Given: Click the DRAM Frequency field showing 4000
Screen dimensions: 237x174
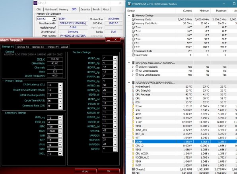Looking at the screenshot, I should pos(55,76).
